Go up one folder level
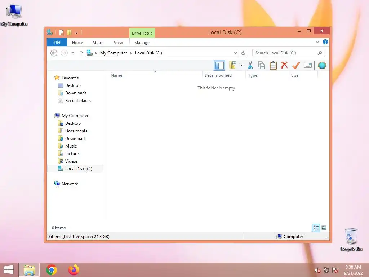The image size is (369, 277). point(81,53)
